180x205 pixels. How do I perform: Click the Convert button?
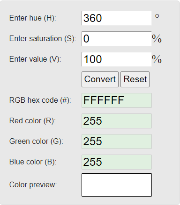coord(100,79)
